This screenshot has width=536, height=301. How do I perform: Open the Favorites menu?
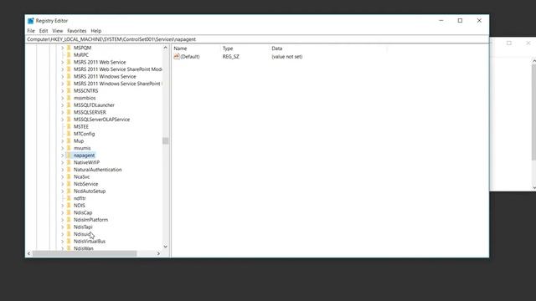tap(76, 31)
